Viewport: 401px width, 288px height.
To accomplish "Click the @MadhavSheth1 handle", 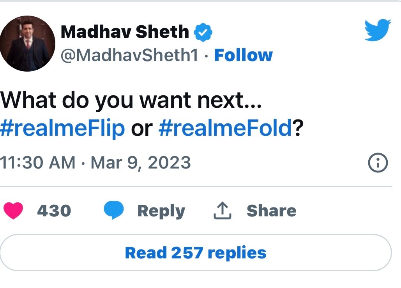I will (x=130, y=56).
